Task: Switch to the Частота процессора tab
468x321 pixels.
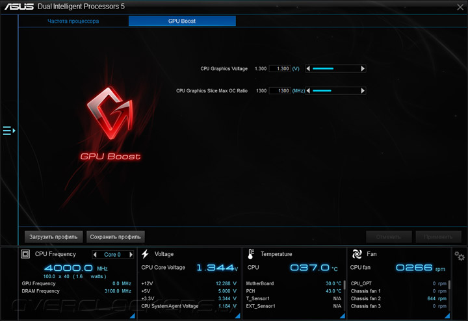Action: [x=73, y=21]
